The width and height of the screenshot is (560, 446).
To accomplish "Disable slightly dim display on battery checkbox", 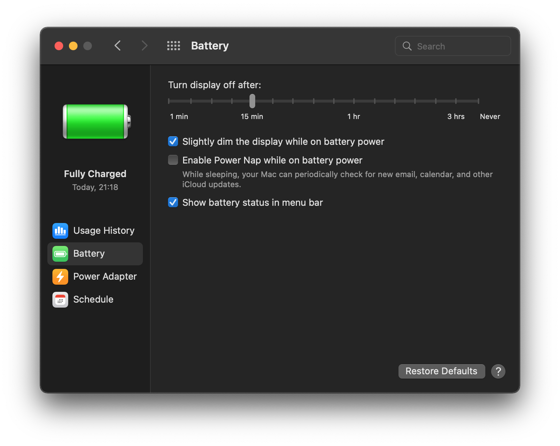I will [173, 141].
